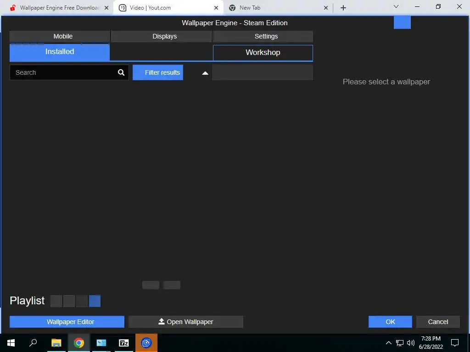Image resolution: width=470 pixels, height=352 pixels.
Task: Open the taskbar app left of 7-Zip
Action: coord(101,343)
